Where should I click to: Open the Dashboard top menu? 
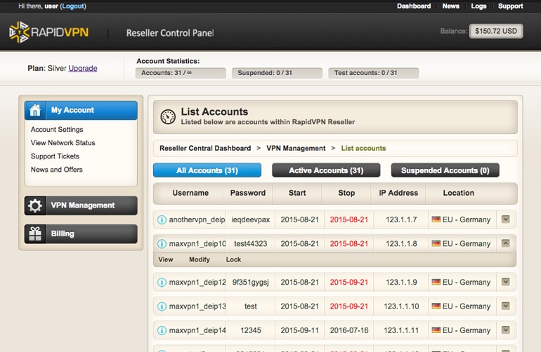(x=414, y=6)
